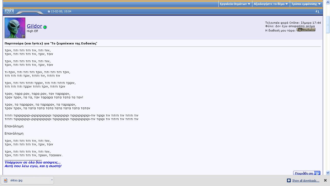Click the post number #1 link
Image resolution: width=330 pixels, height=186 pixels.
point(318,11)
